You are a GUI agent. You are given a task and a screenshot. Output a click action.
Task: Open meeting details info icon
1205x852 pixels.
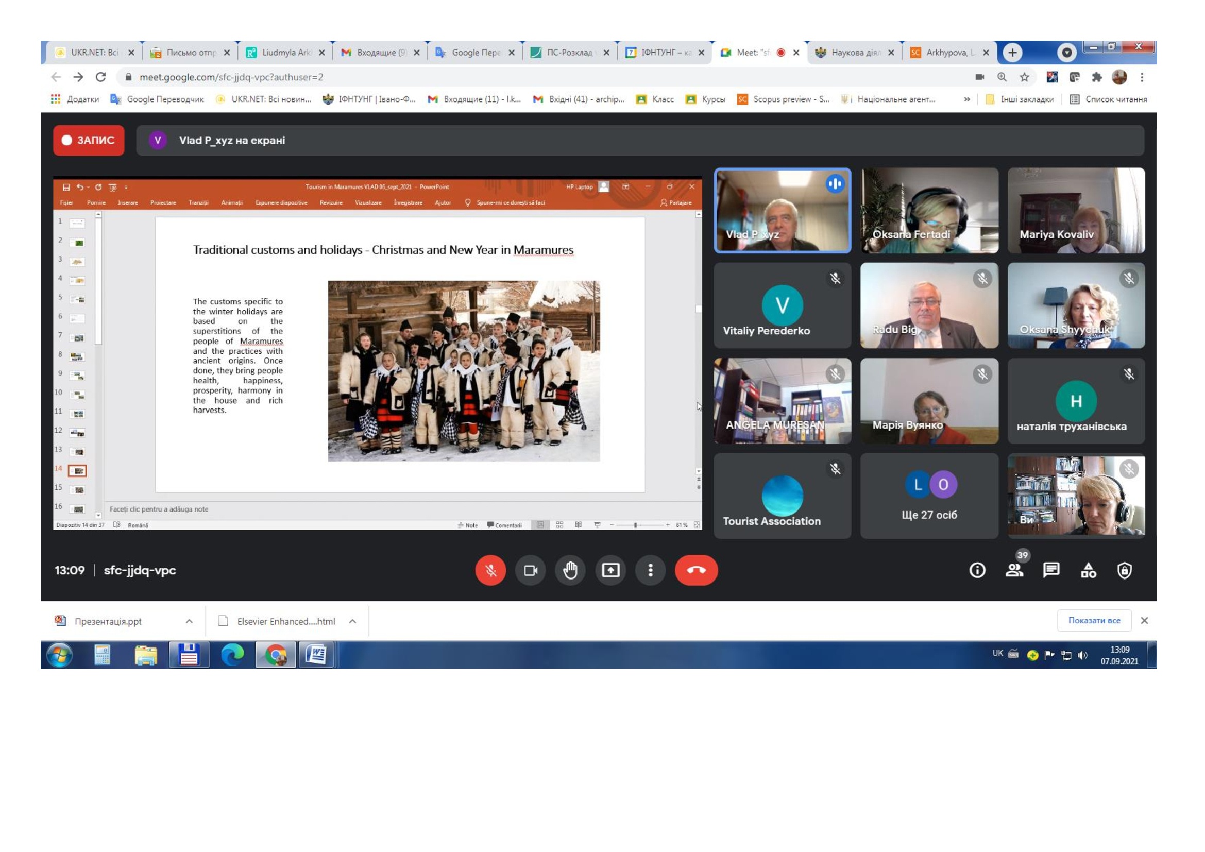coord(977,570)
